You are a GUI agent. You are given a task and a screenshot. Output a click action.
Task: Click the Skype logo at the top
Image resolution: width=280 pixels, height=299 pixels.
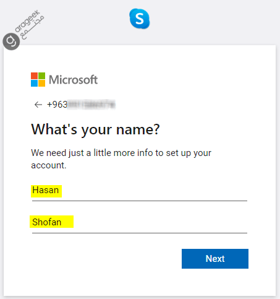pyautogui.click(x=140, y=19)
